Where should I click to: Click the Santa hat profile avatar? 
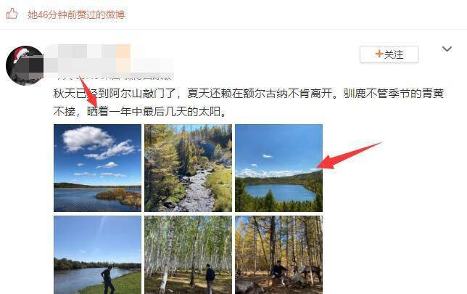click(25, 65)
